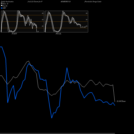This screenshot has width=134, height=134.
Task: Click the blue OBV legend swatch
Action: coord(2,8)
